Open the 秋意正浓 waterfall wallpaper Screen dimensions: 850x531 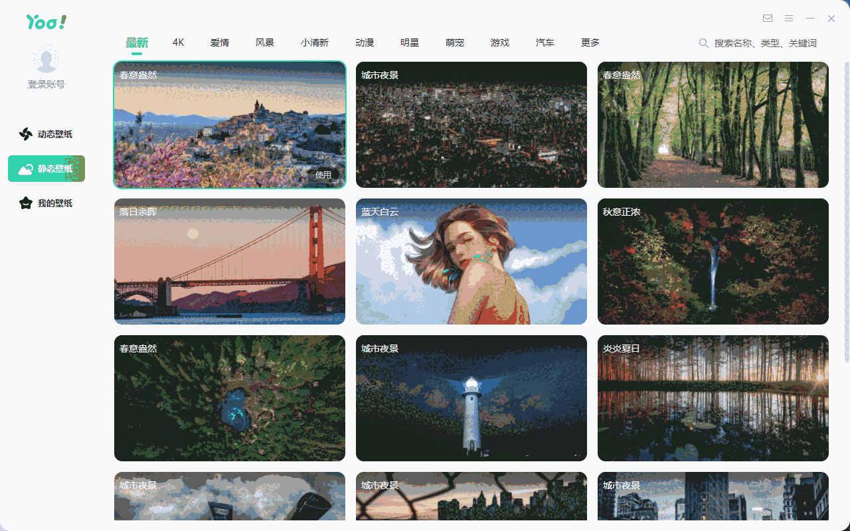[x=713, y=262]
